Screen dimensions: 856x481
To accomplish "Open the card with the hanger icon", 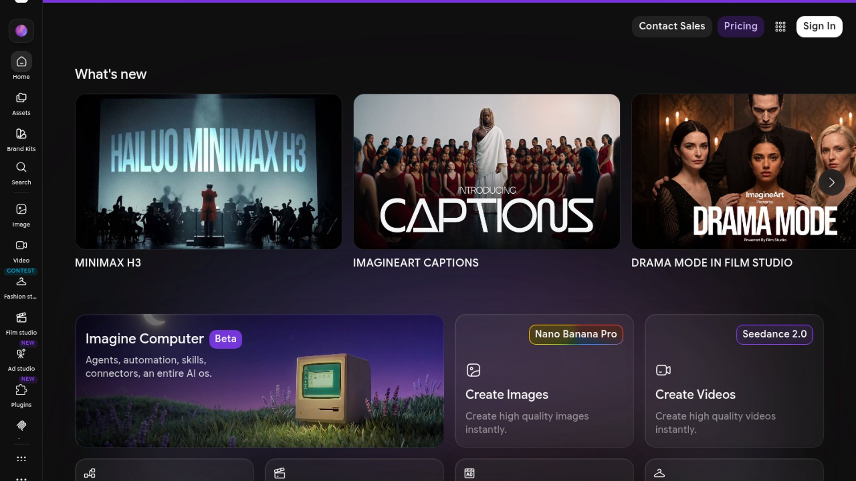I will 734,470.
